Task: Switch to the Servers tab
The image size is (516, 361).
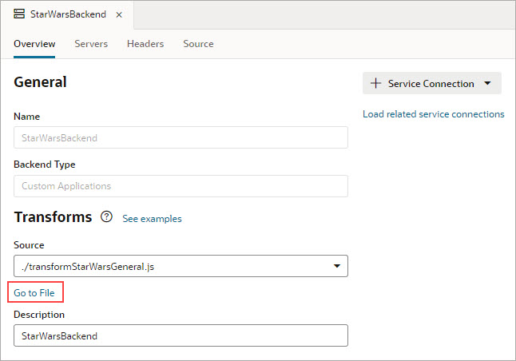Action: click(91, 44)
